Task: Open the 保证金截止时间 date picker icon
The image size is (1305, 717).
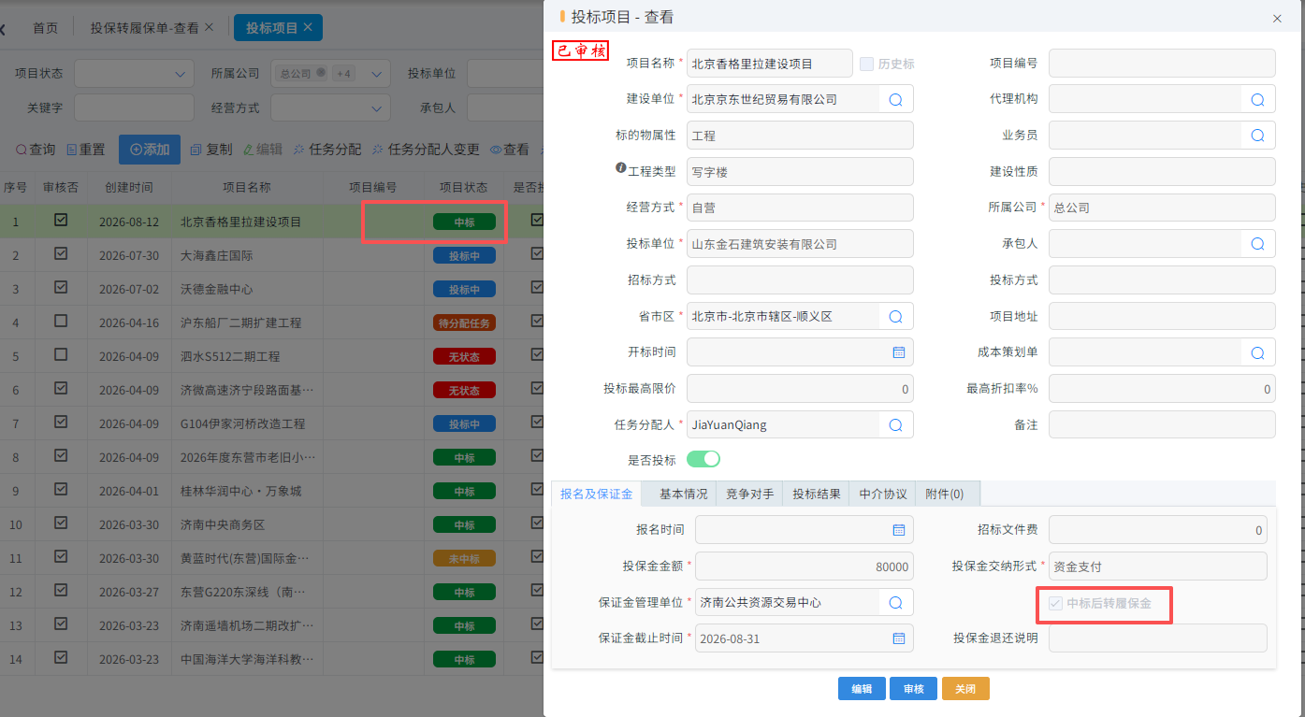Action: tap(898, 638)
